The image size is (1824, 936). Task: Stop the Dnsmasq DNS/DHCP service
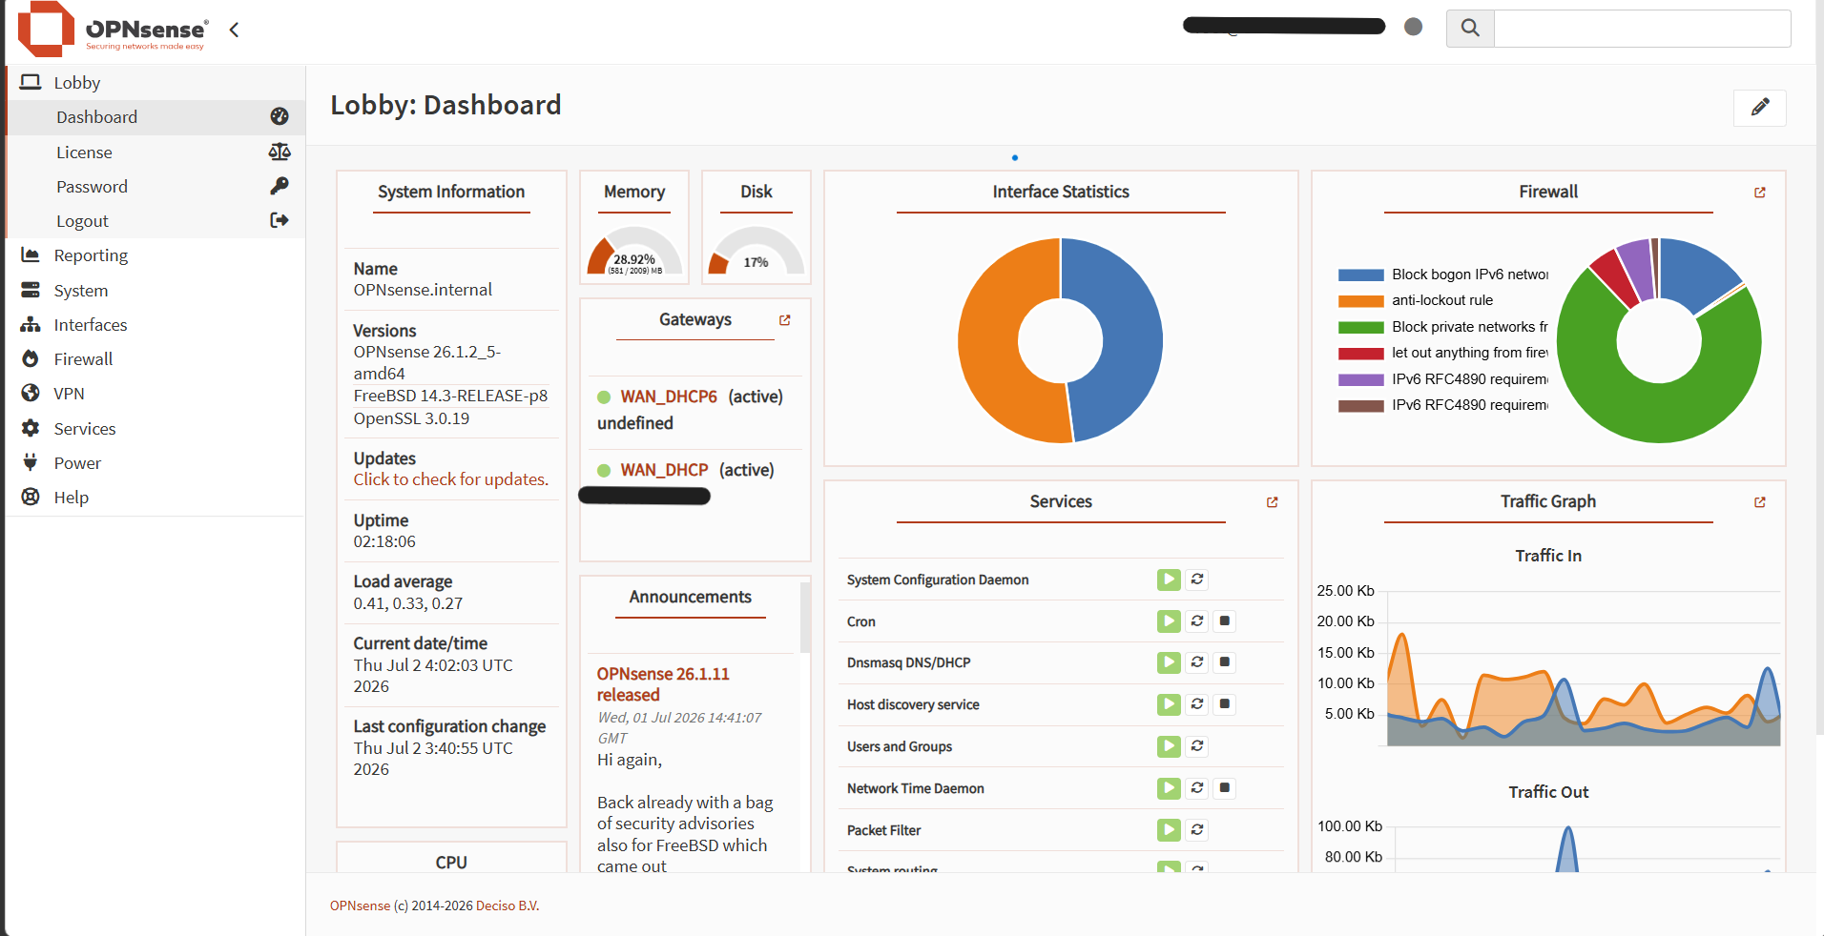click(1225, 662)
